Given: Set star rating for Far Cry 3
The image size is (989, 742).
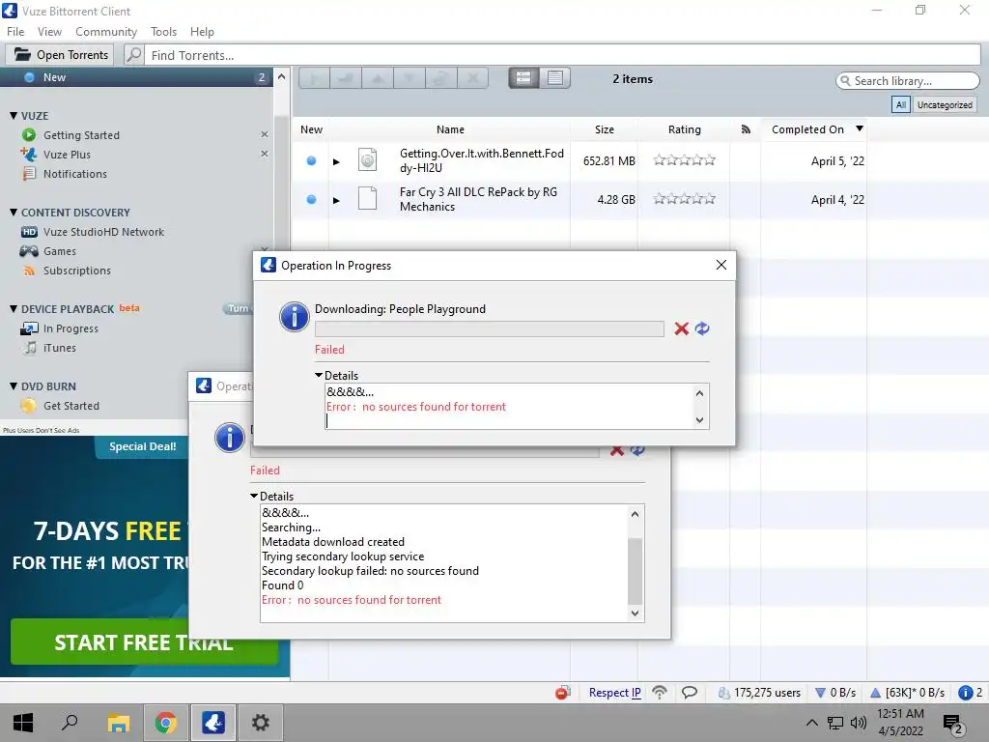Looking at the screenshot, I should click(685, 198).
